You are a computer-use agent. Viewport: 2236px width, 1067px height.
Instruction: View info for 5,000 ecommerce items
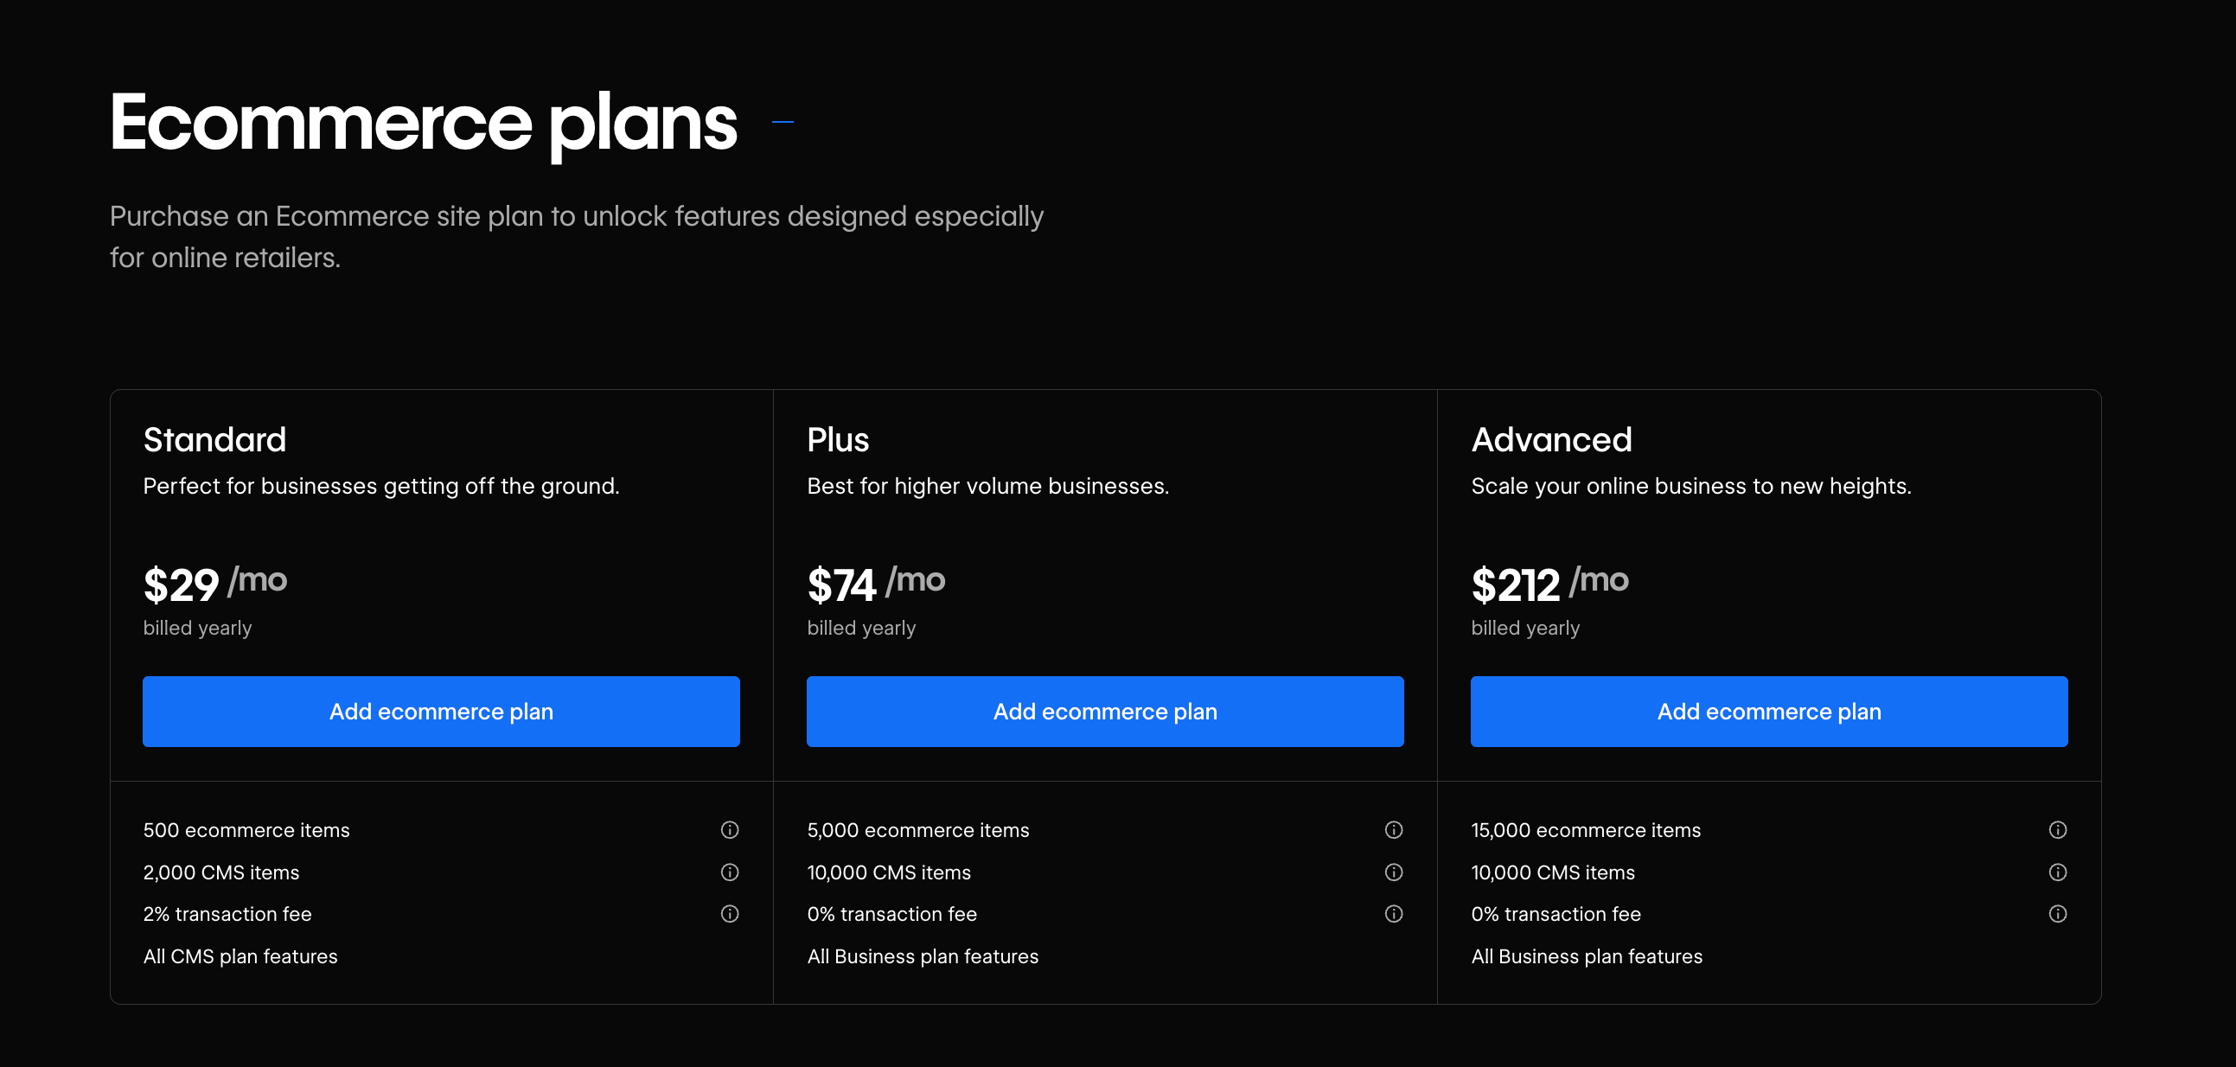[1394, 830]
